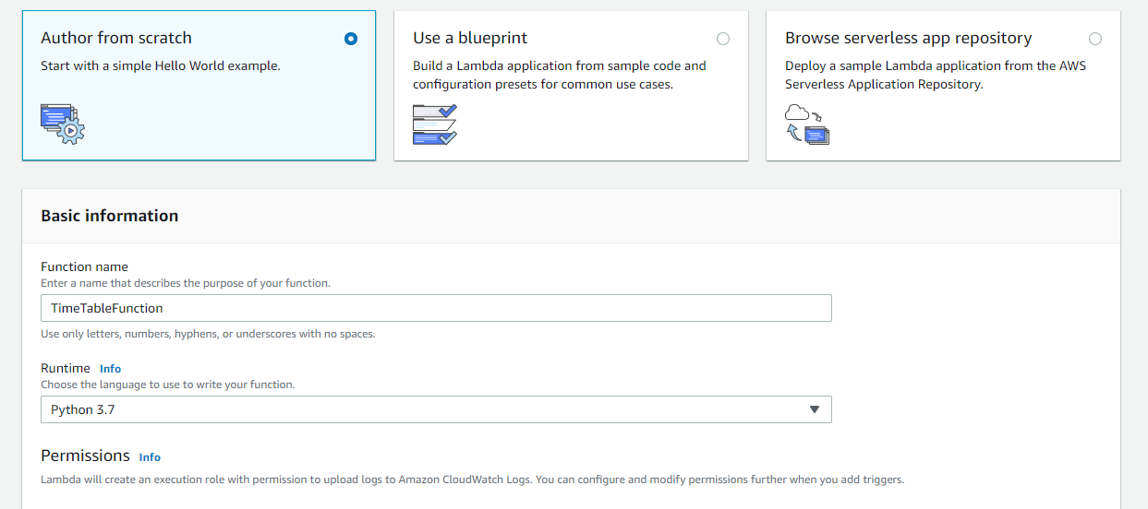Open the Info link beside Runtime
Screen dimensions: 1148x509
(x=110, y=369)
